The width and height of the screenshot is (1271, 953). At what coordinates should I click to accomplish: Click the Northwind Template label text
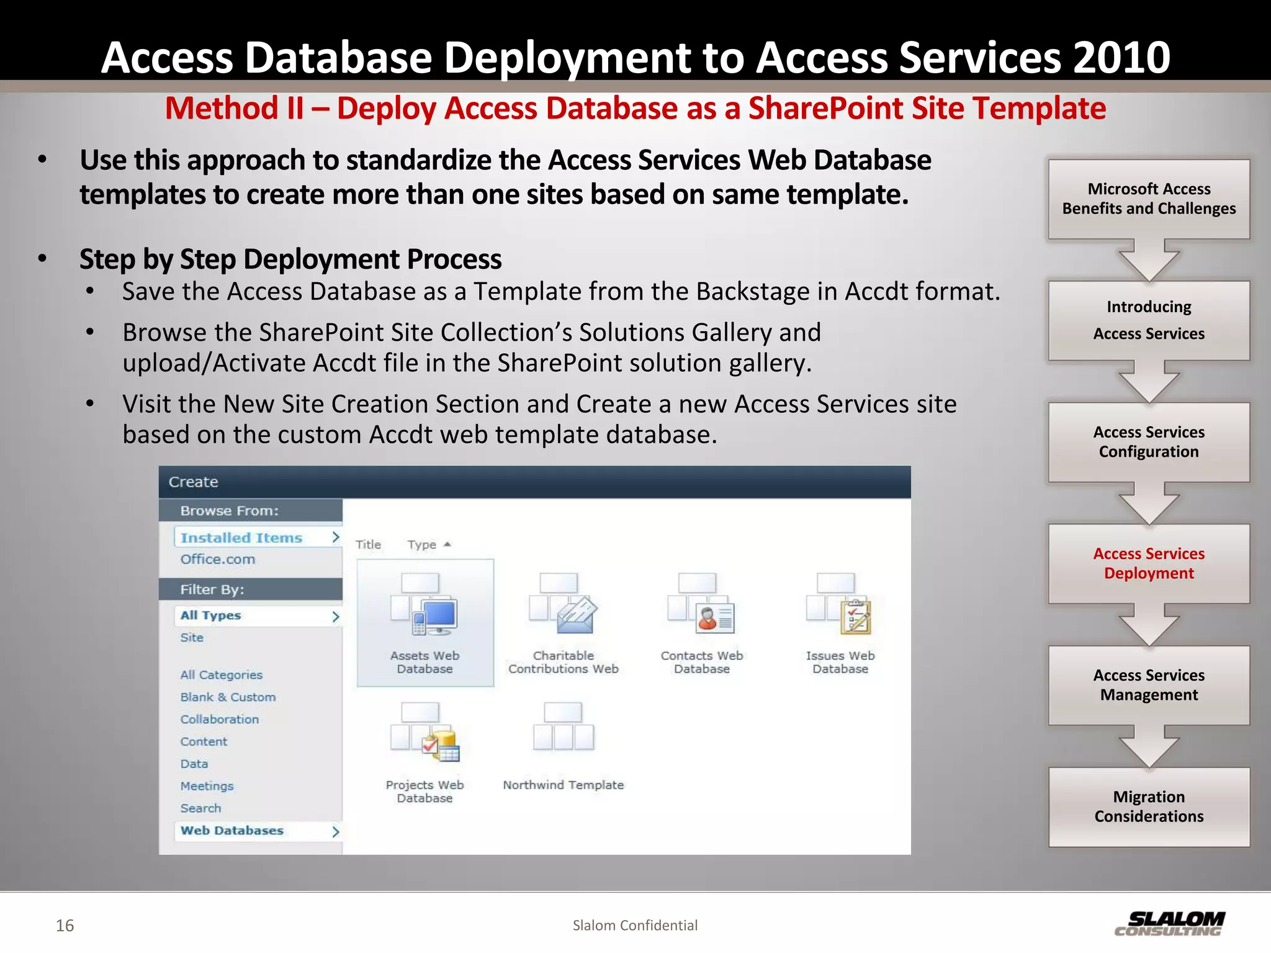point(563,785)
